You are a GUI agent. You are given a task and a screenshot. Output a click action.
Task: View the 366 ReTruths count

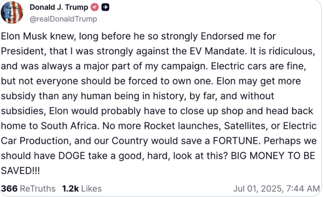pos(28,189)
